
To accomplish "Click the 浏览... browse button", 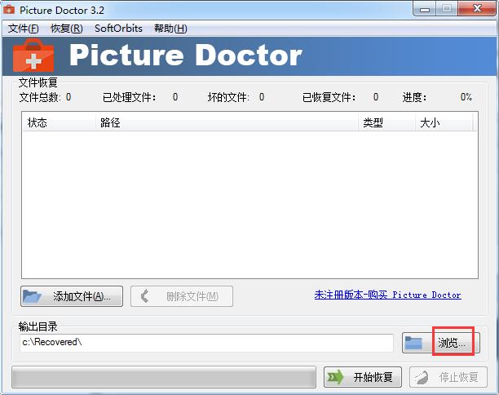I will pos(441,343).
